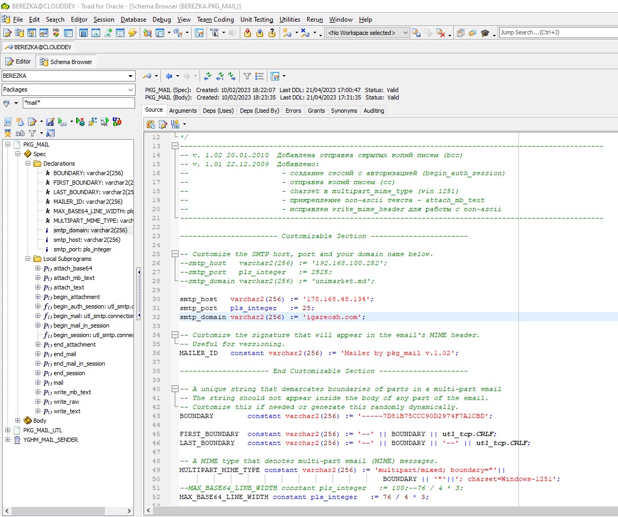Click the question mark database icon
Viewport: 618px width, 517px height.
(272, 33)
